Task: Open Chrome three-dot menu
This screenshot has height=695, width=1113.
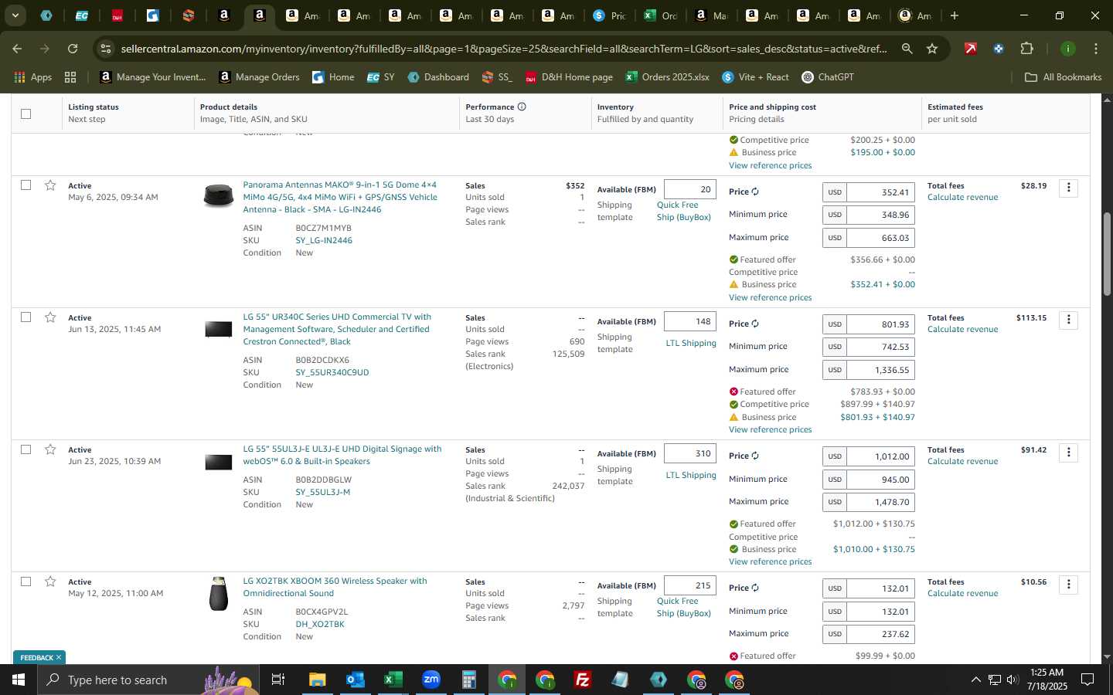Action: click(x=1095, y=49)
